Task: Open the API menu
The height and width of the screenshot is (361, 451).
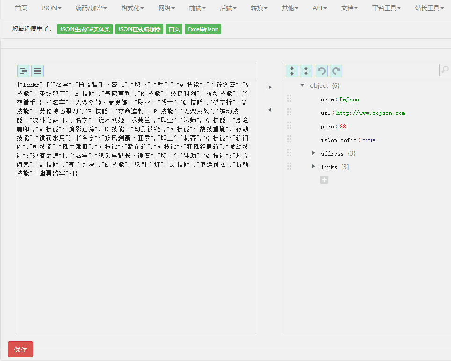Action: (x=320, y=8)
